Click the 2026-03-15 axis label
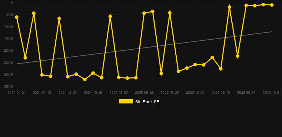 point(221,93)
